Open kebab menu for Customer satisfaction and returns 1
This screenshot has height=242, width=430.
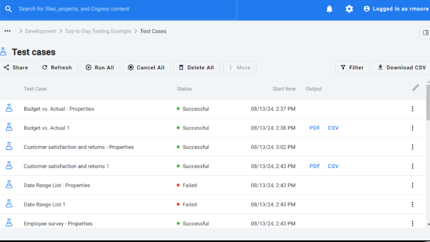click(413, 166)
